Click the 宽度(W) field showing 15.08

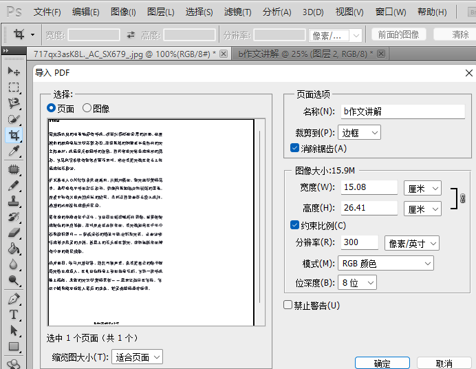pyautogui.click(x=369, y=187)
